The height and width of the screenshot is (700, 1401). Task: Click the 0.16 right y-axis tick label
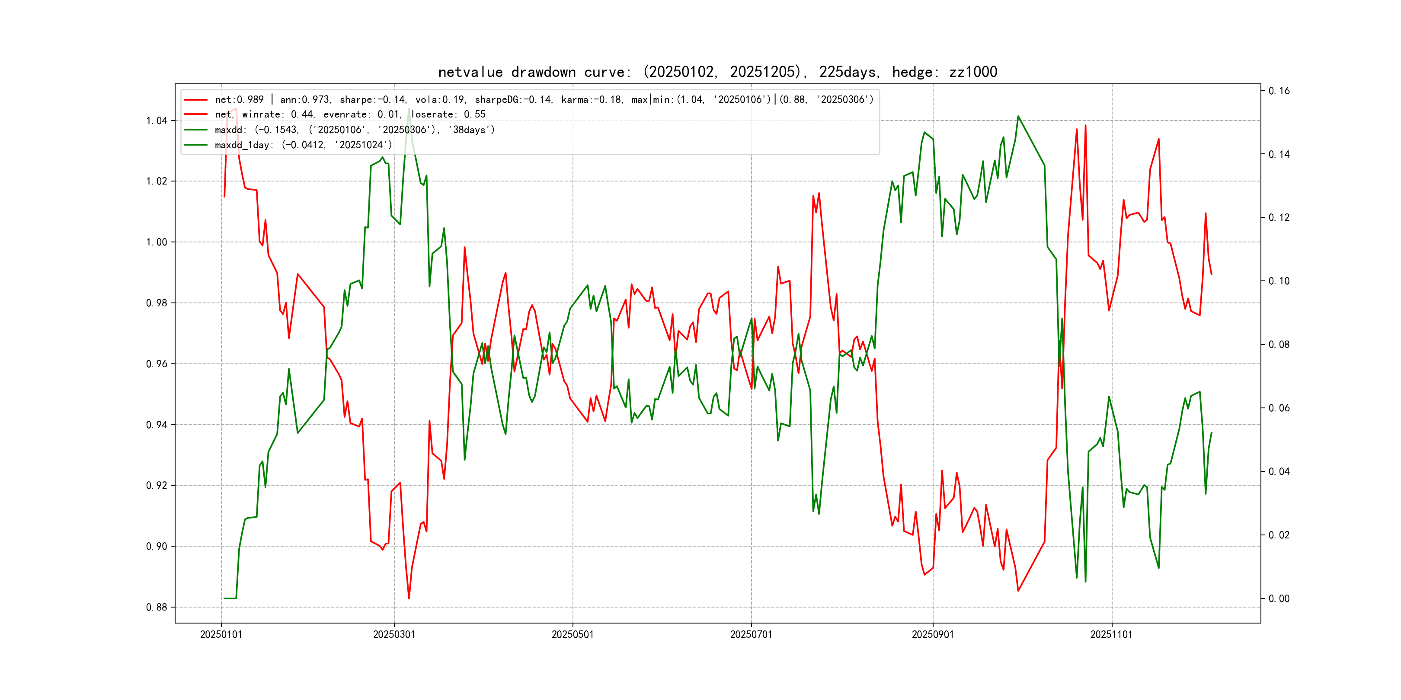click(x=1279, y=91)
